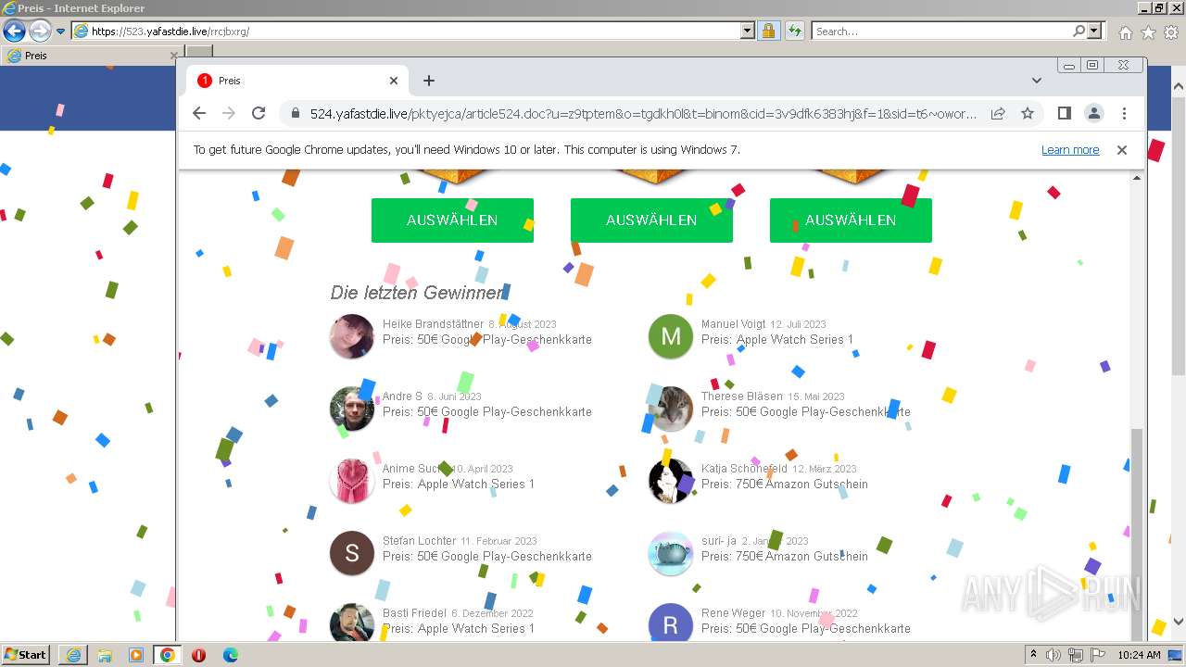Open Chrome profile avatar
1186x667 pixels.
click(x=1094, y=113)
